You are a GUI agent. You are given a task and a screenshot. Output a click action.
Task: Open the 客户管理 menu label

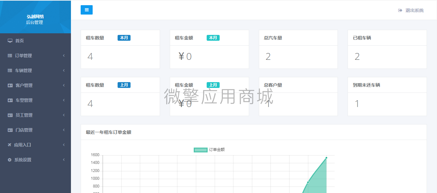click(24, 85)
